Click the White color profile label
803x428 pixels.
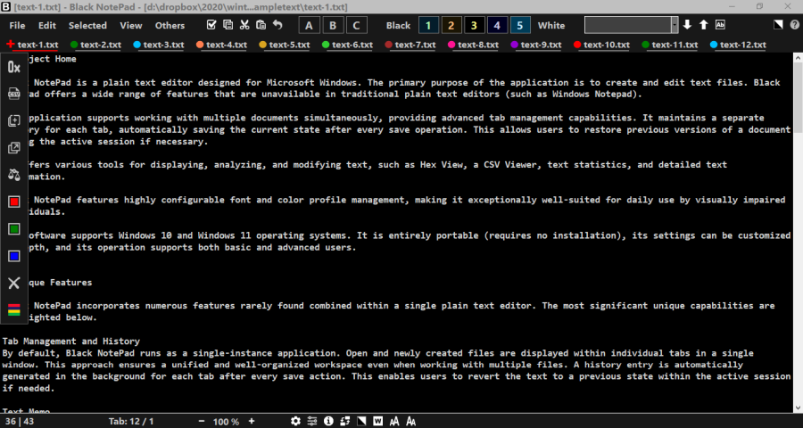pyautogui.click(x=551, y=25)
